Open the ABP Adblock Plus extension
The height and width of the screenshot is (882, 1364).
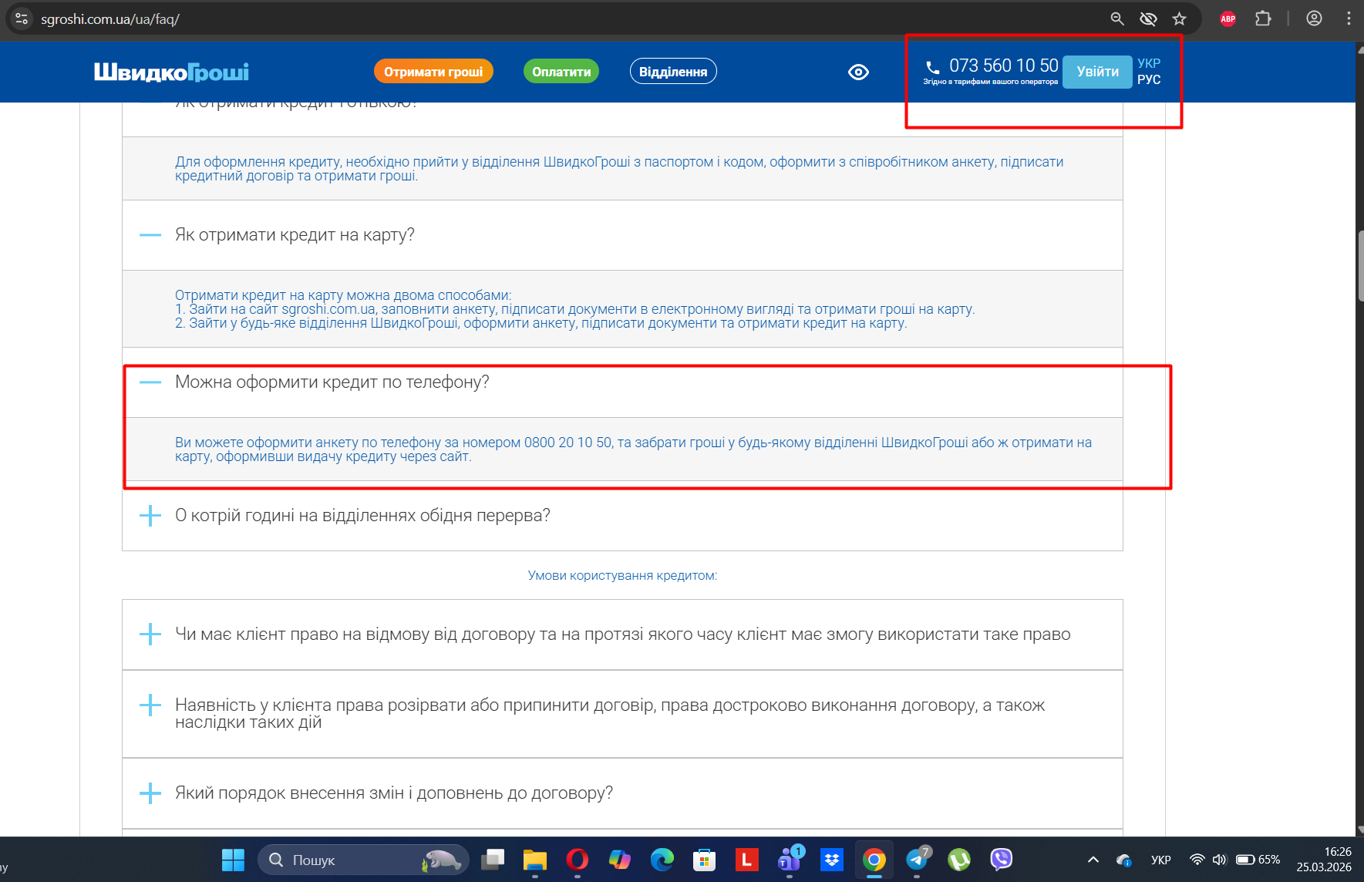[1228, 19]
